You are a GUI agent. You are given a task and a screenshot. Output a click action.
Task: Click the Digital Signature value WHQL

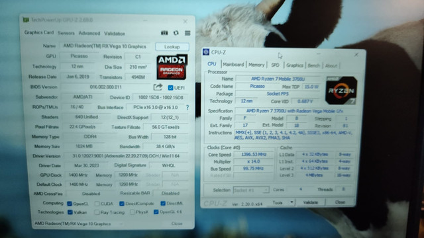point(168,165)
